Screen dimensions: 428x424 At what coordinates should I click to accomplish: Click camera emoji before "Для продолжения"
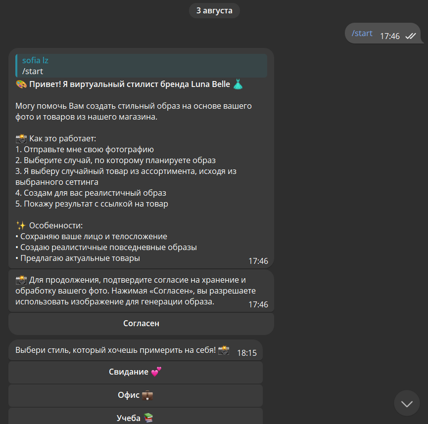[x=21, y=280]
